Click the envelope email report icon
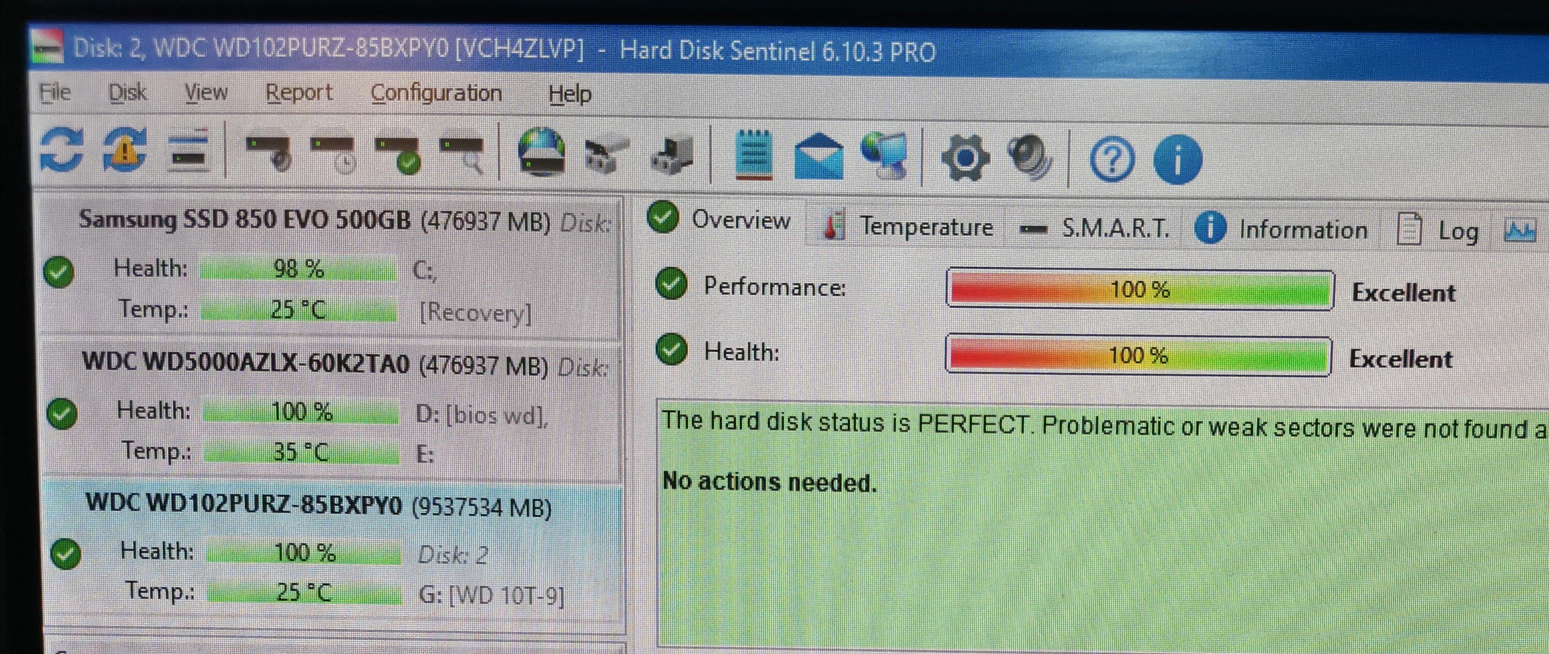This screenshot has height=654, width=1549. point(819,157)
